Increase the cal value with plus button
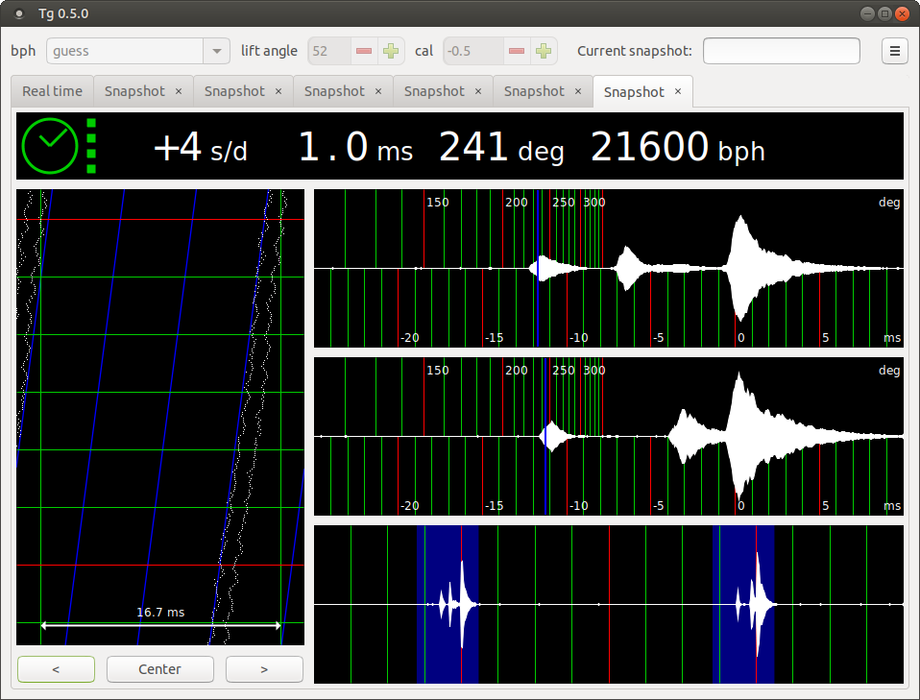 [544, 51]
